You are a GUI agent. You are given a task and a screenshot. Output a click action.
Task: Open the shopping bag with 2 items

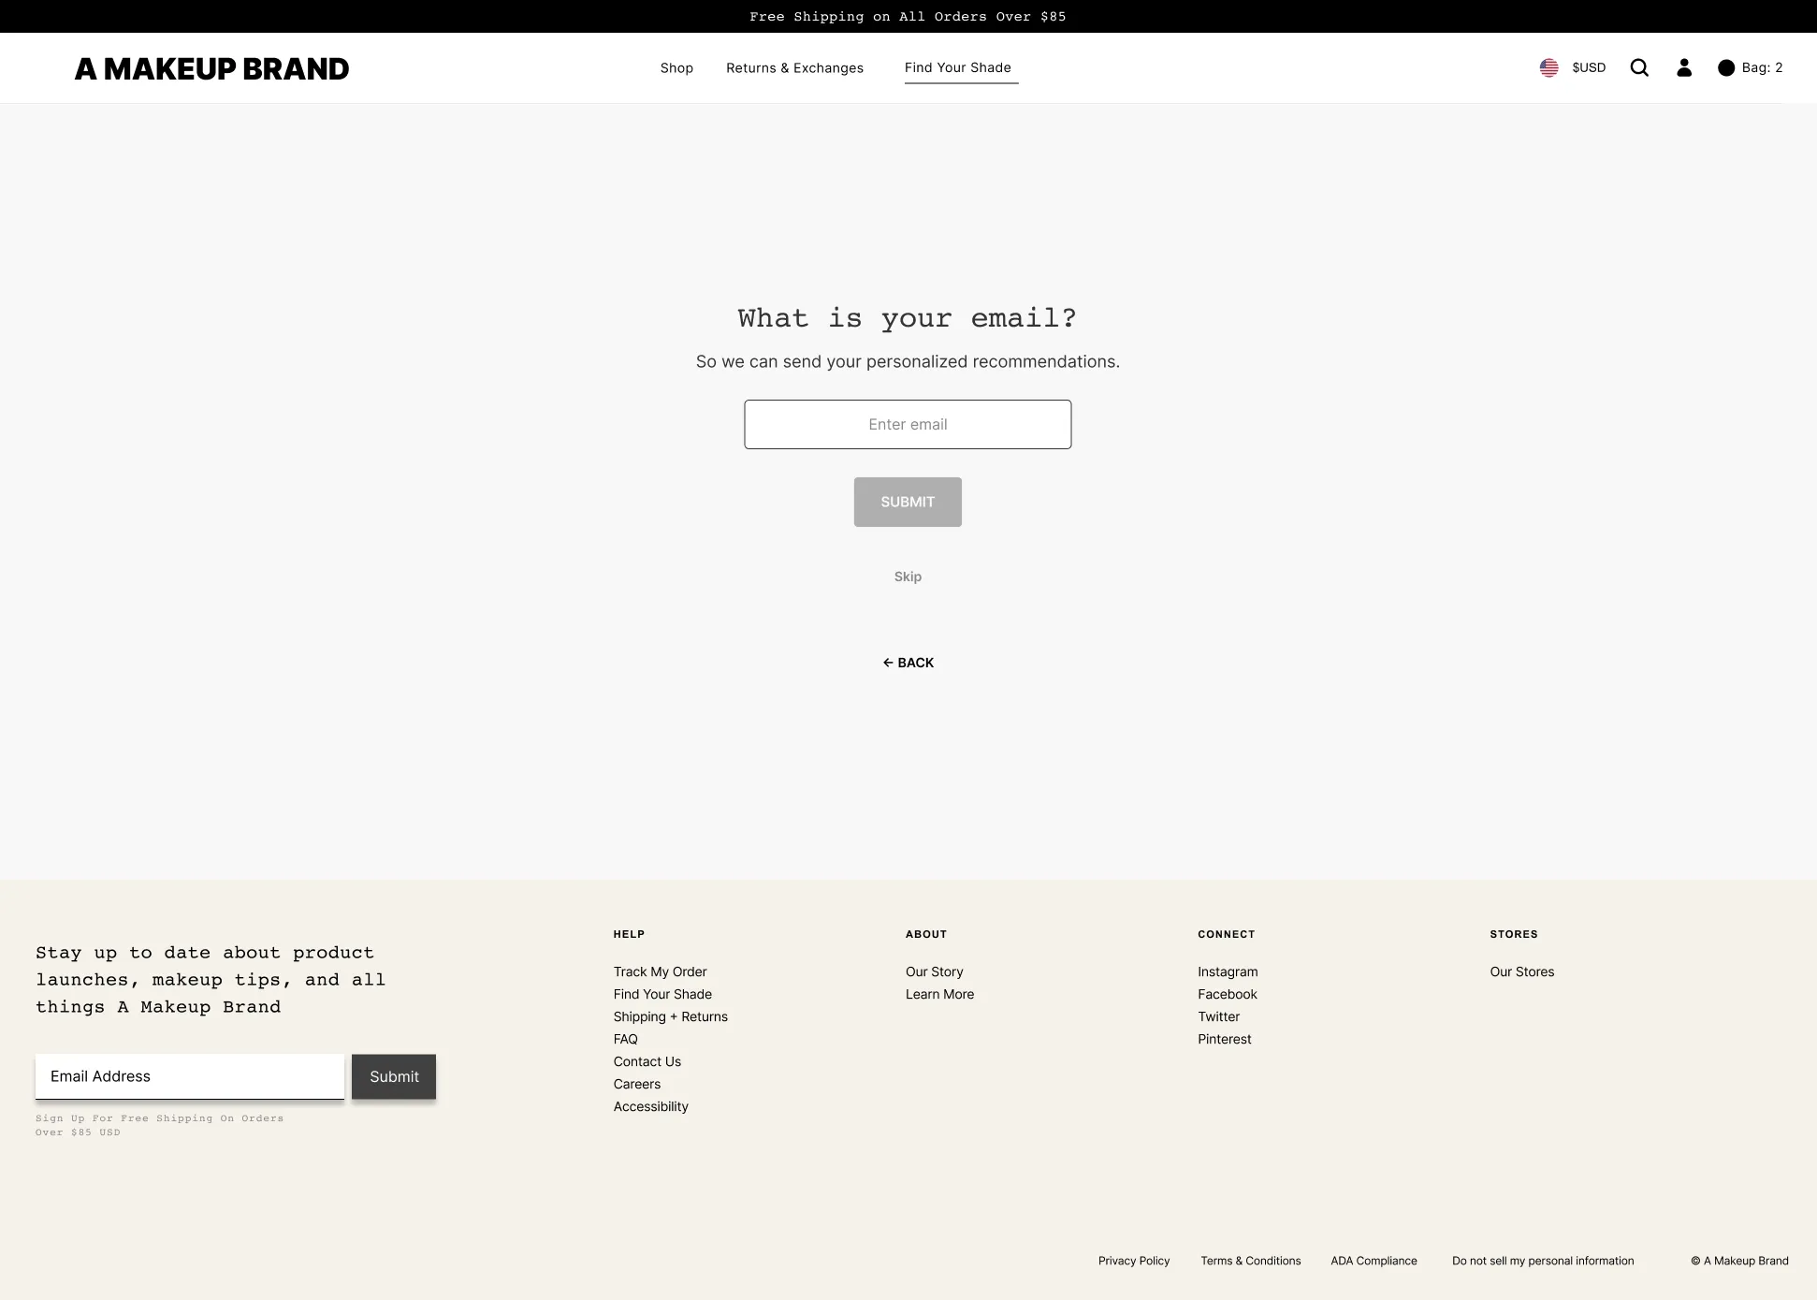pos(1751,67)
